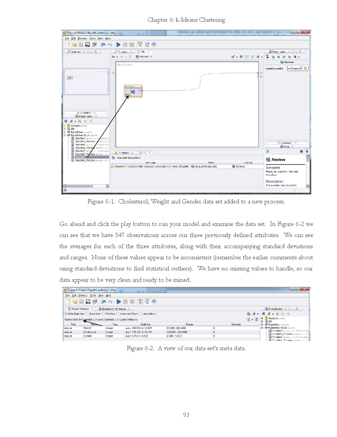
Task: Click the Statistics column header
Action: 145,325
